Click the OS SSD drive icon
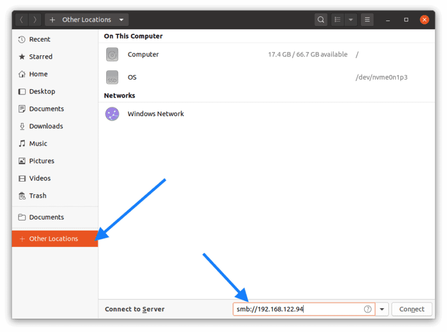Screen dimensions: 447x332 pos(112,78)
